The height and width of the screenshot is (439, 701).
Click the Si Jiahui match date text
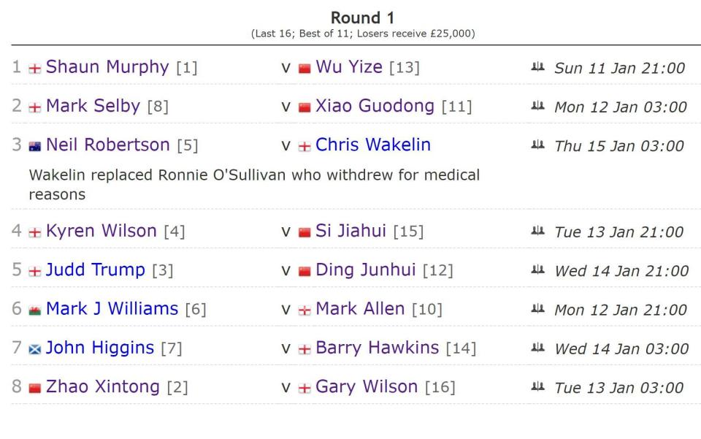coord(619,232)
